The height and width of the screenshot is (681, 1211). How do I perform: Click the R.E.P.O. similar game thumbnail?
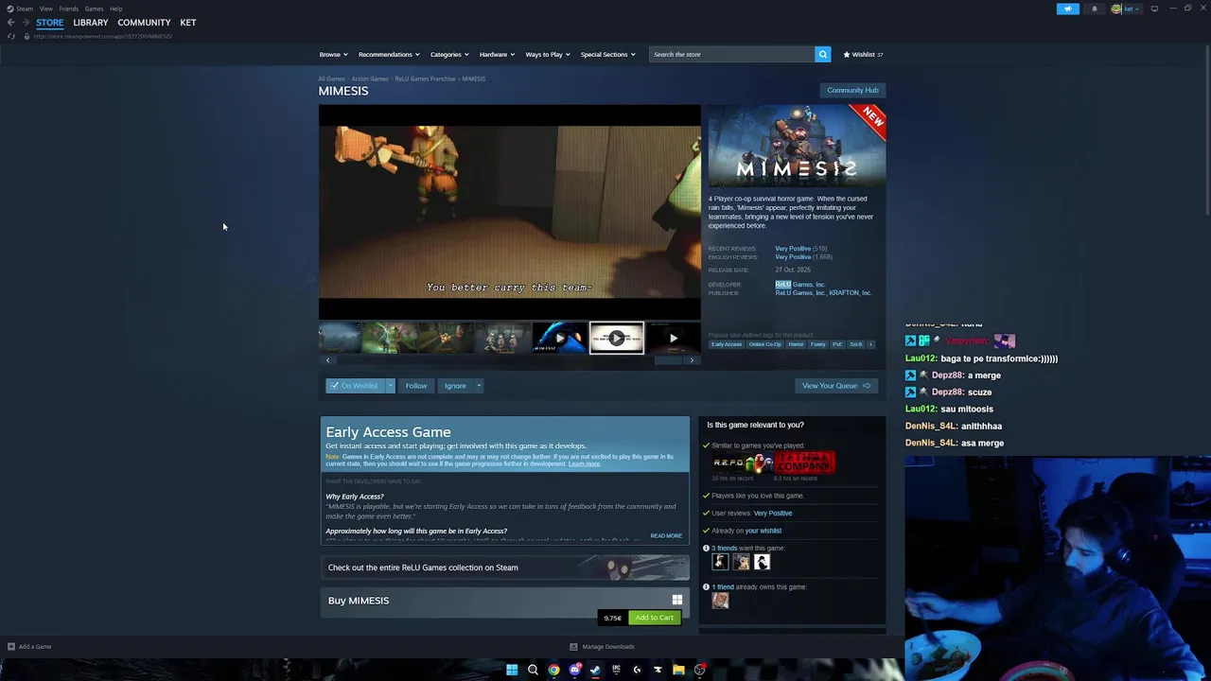tap(743, 463)
